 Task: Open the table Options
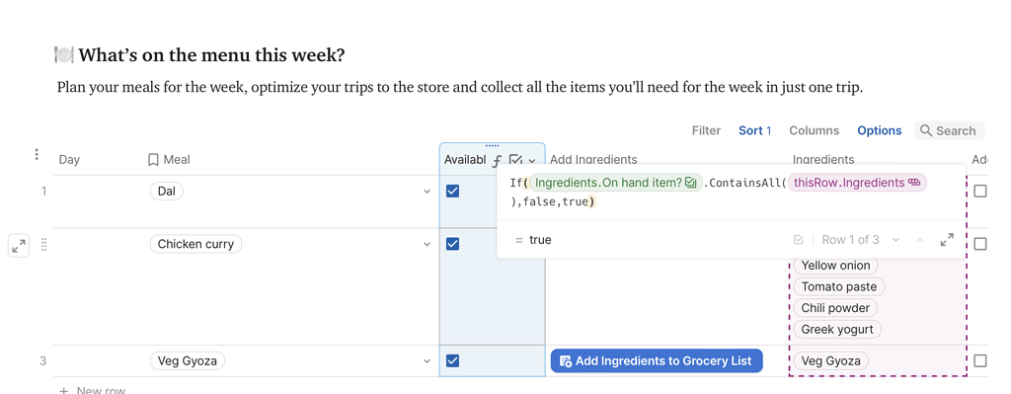[880, 130]
